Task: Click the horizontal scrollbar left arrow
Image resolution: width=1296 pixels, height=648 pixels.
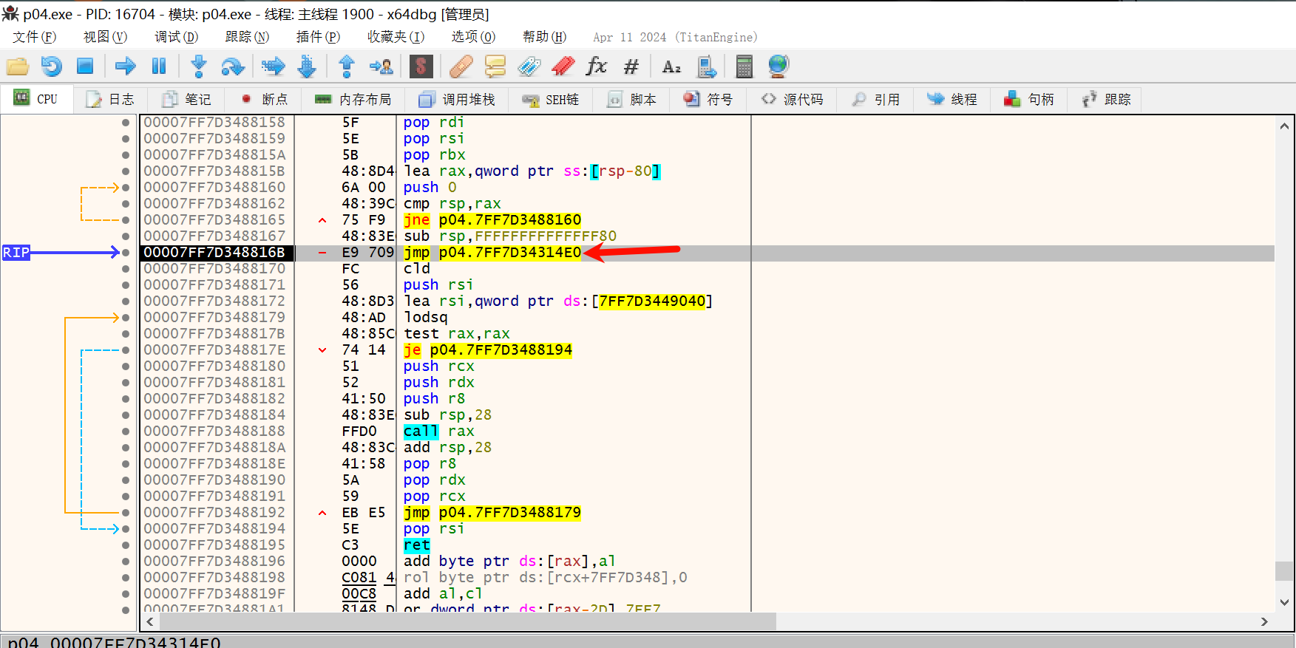Action: tap(151, 622)
